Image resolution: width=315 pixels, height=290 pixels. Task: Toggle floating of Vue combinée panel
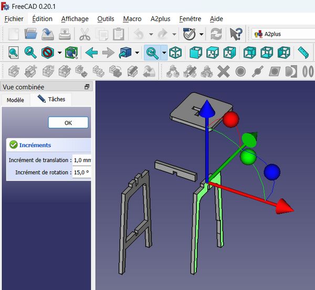pos(87,87)
